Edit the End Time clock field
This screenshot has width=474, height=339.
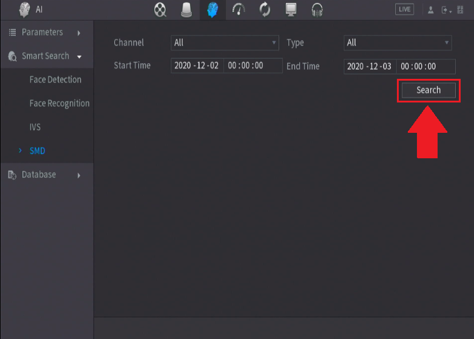[425, 67]
